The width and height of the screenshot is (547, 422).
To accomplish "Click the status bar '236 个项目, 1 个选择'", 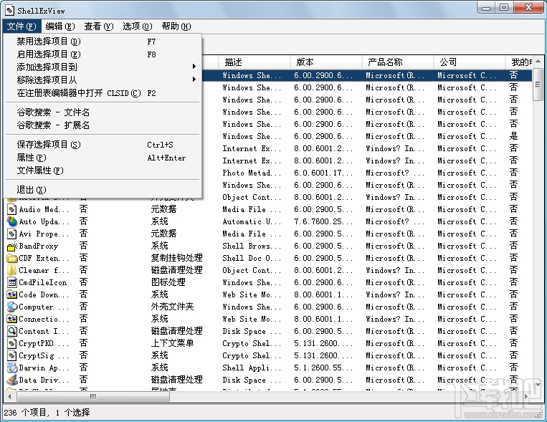I will pos(47,413).
